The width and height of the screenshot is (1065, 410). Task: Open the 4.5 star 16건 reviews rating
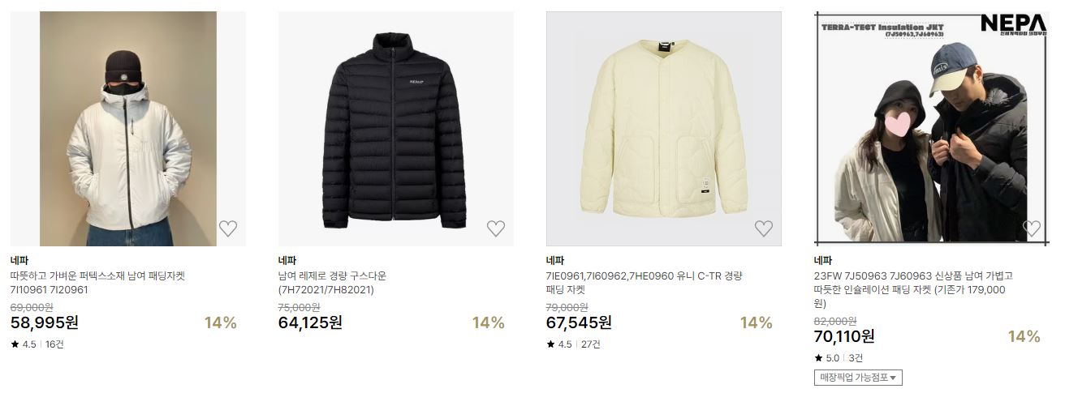37,344
